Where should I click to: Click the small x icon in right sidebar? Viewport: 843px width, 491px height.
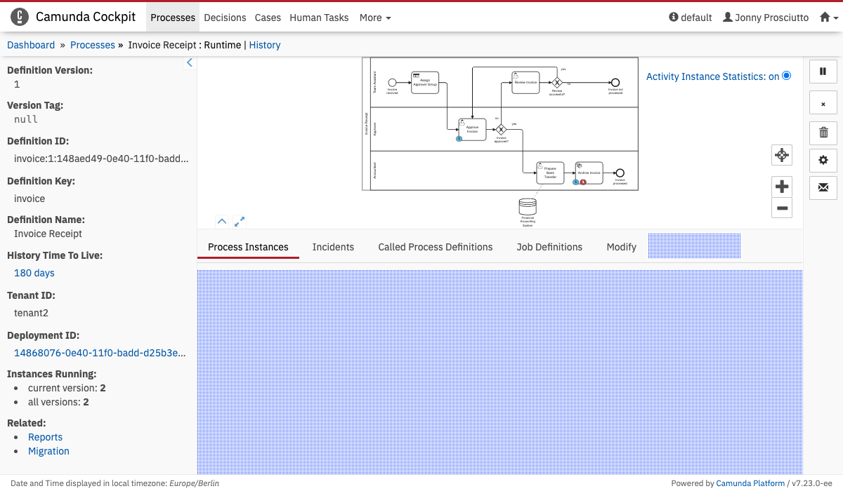pos(823,104)
